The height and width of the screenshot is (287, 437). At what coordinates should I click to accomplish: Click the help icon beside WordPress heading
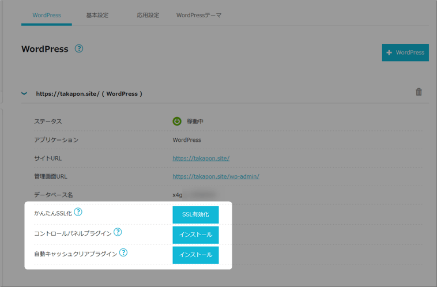(79, 49)
